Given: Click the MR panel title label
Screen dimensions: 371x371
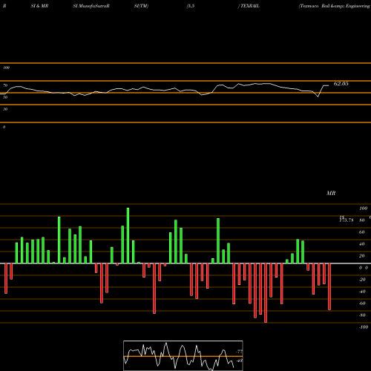Looking at the screenshot, I should [331, 193].
